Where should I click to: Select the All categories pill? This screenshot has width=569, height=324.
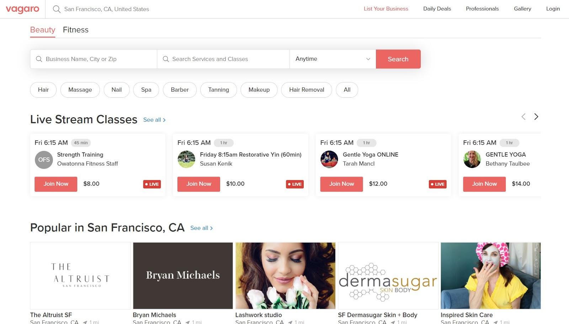coord(347,90)
